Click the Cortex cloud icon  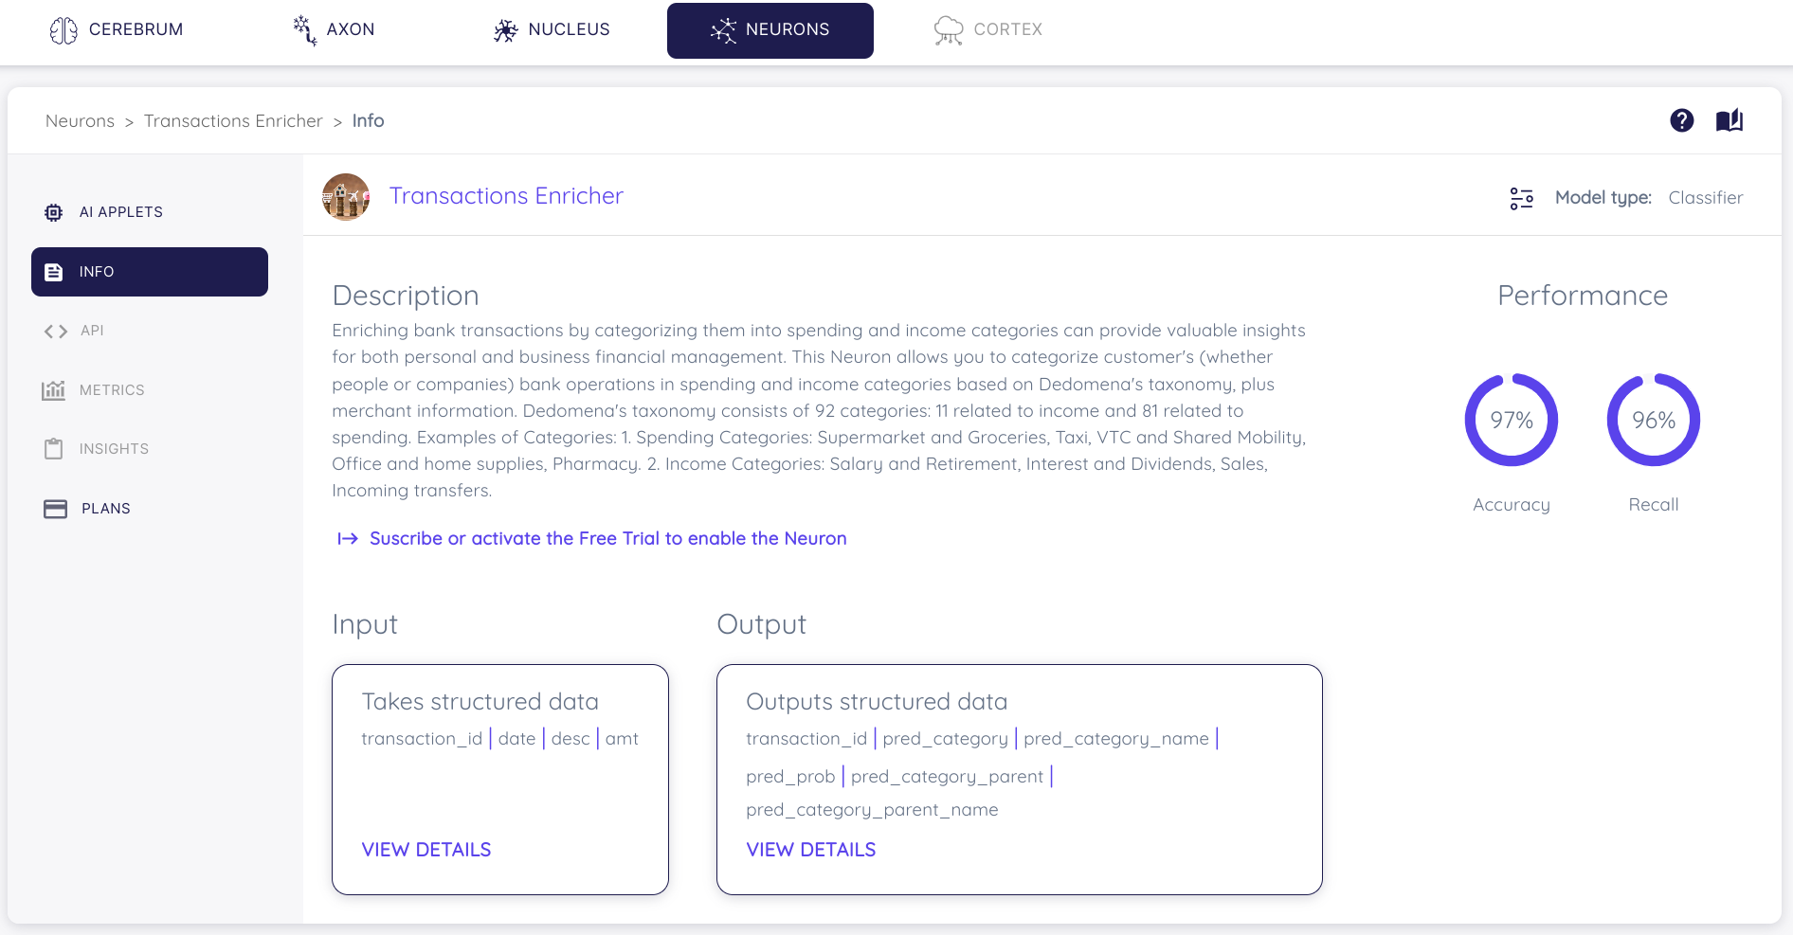click(948, 30)
